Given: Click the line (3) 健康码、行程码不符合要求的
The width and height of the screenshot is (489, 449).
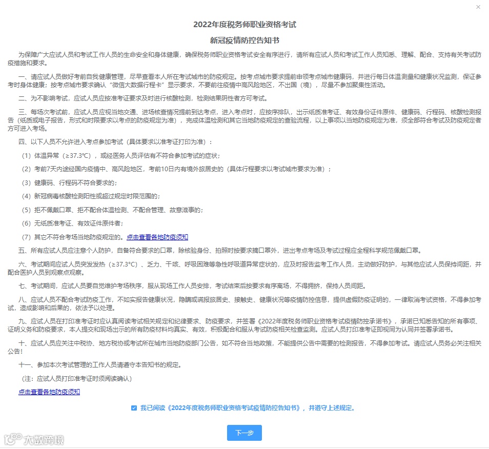Looking at the screenshot, I should pos(70,182).
